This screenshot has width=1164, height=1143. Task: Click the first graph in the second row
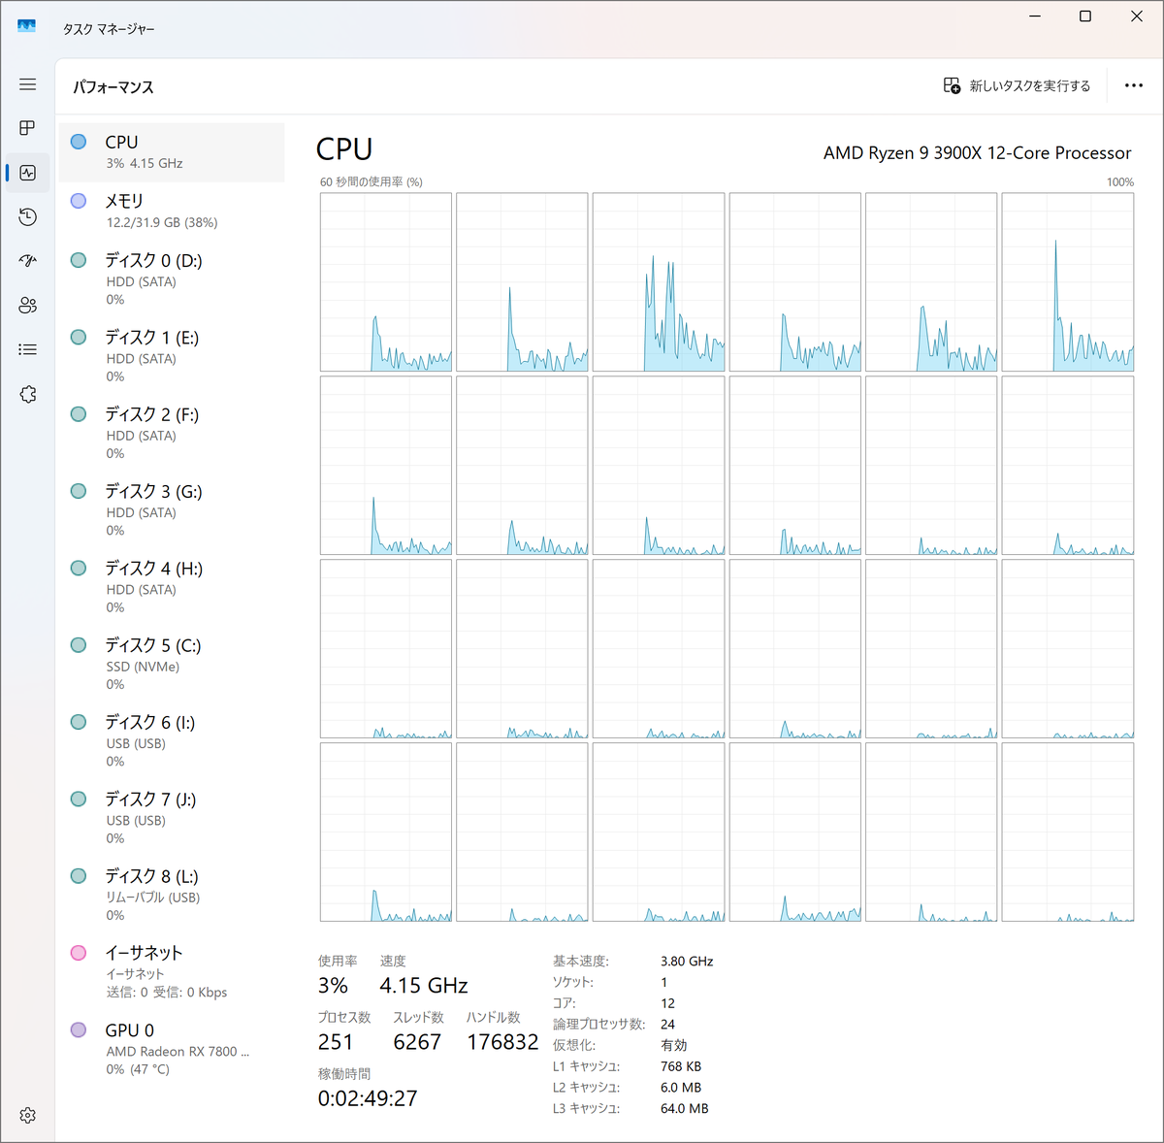[386, 466]
